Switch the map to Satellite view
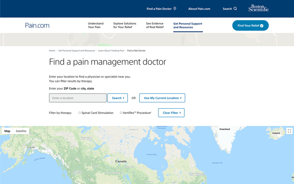Image resolution: width=294 pixels, height=184 pixels. pos(21,131)
